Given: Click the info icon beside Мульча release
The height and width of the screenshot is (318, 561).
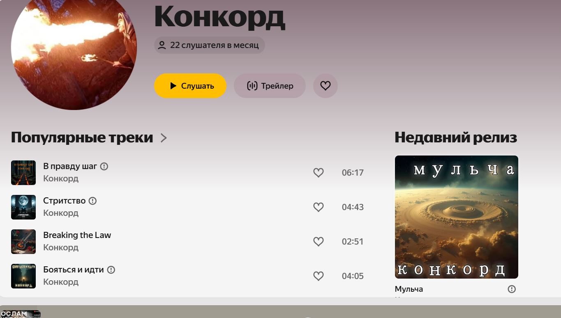Looking at the screenshot, I should (512, 289).
